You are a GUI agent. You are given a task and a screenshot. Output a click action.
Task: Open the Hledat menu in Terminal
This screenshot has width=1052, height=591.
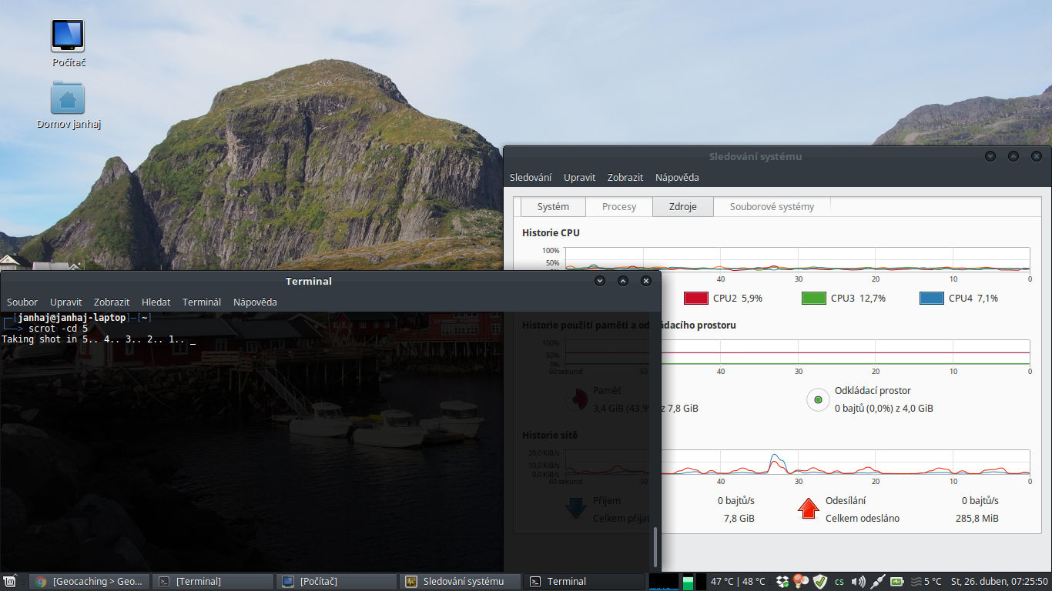tap(156, 302)
